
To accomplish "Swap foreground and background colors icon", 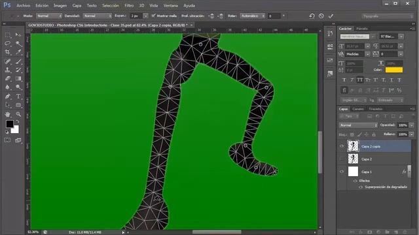I will pyautogui.click(x=18, y=121).
